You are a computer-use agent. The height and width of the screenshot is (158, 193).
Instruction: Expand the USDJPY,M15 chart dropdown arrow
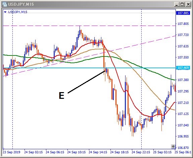coord(5,12)
